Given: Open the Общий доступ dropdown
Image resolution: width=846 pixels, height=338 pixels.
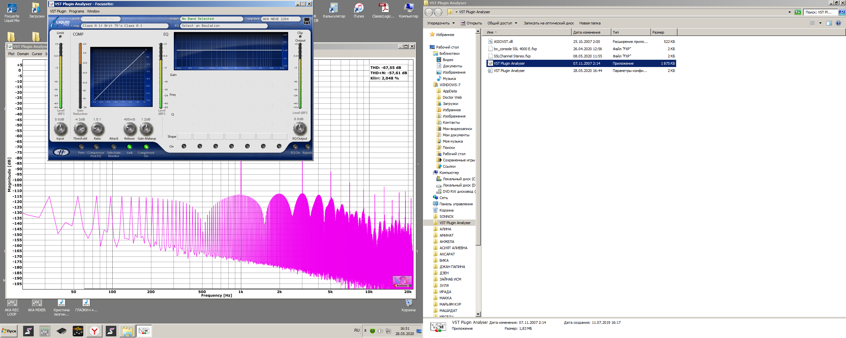Looking at the screenshot, I should (x=502, y=23).
